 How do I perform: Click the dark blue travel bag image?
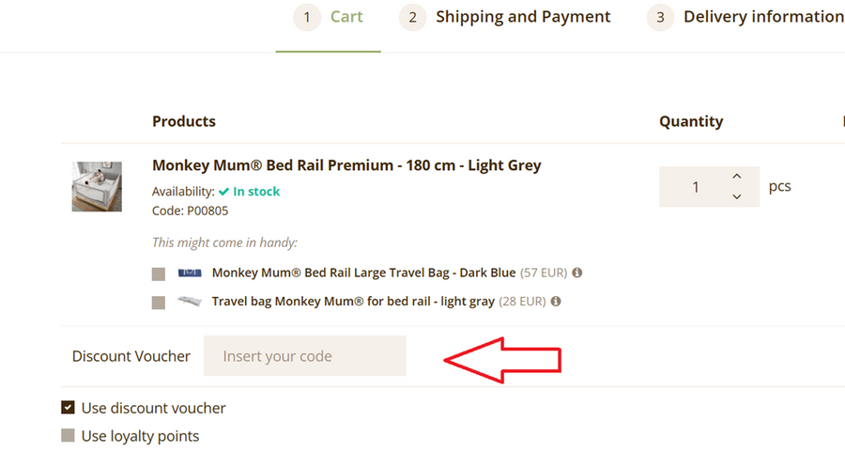[x=190, y=273]
